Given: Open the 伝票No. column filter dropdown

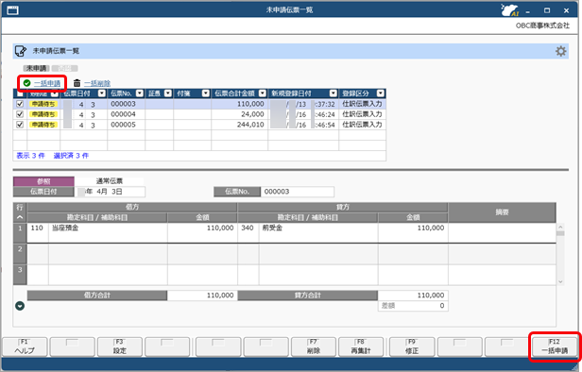Looking at the screenshot, I should point(140,93).
